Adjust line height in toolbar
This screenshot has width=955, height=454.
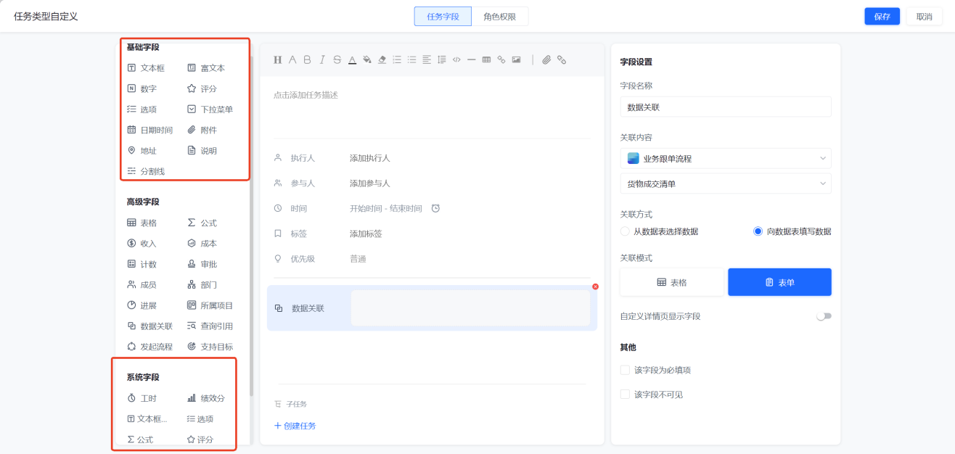click(x=441, y=60)
